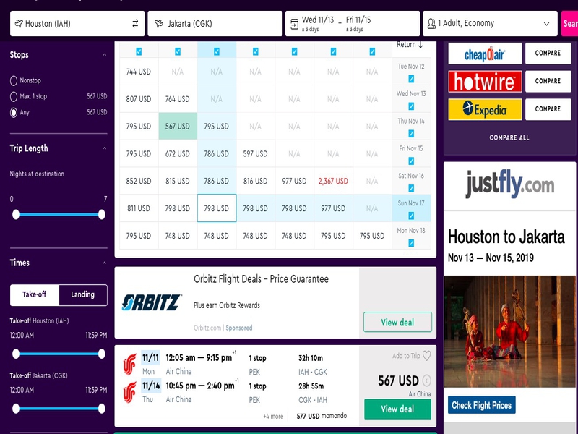Click the 577 USD momondo price link
Viewport: 578px width, 434px height.
point(322,416)
